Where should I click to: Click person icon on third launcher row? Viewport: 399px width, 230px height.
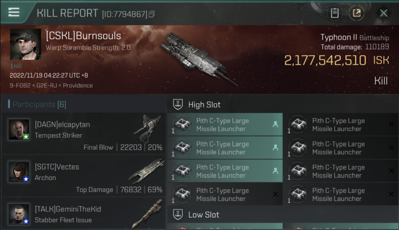(x=275, y=171)
